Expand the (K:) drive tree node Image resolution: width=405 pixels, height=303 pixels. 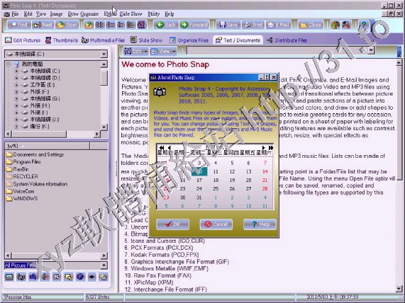[17, 126]
